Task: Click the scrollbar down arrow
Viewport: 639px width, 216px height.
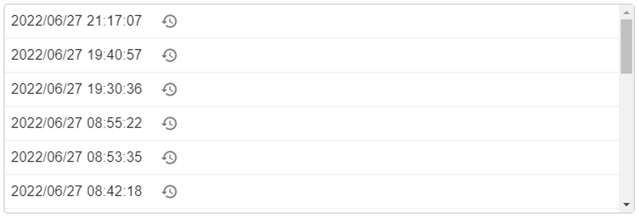Action: point(626,204)
